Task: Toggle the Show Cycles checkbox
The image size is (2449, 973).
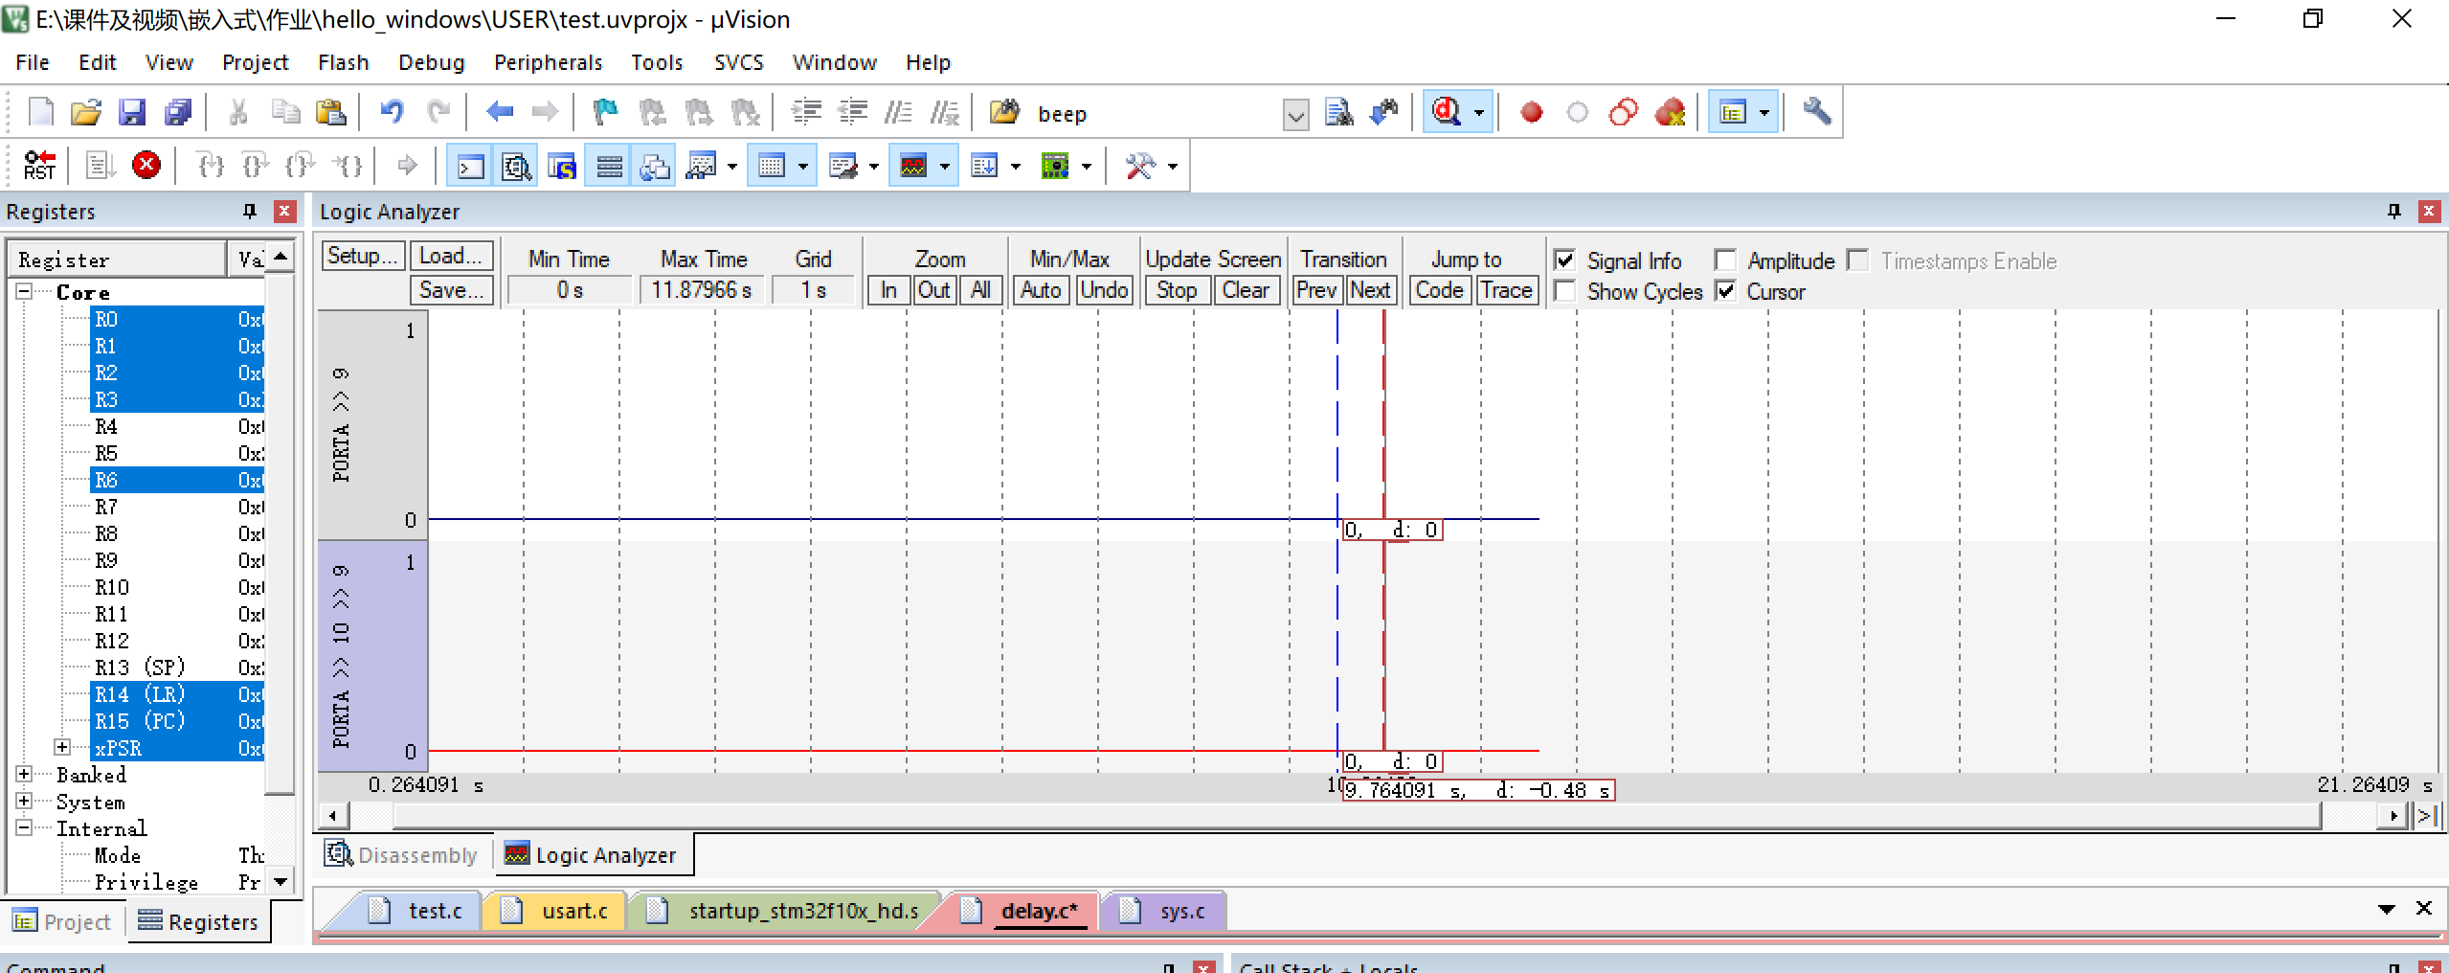Action: tap(1565, 291)
